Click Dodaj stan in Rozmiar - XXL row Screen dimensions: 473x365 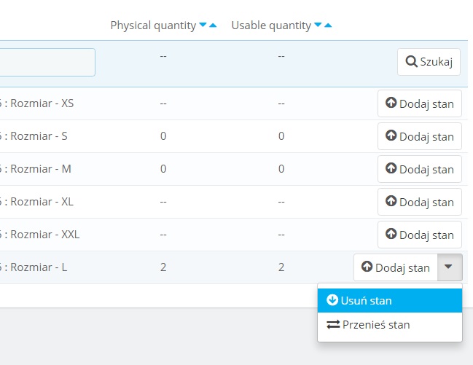pyautogui.click(x=419, y=235)
